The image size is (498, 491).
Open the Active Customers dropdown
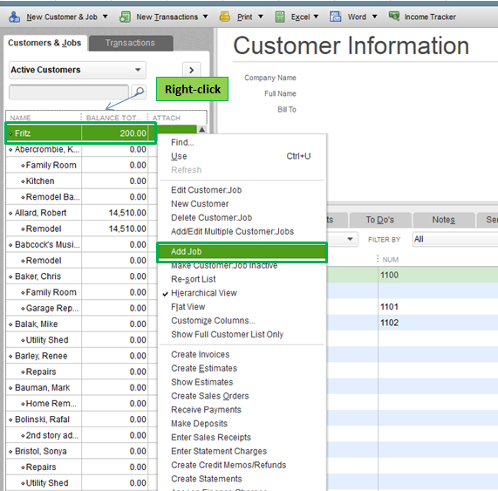click(78, 70)
